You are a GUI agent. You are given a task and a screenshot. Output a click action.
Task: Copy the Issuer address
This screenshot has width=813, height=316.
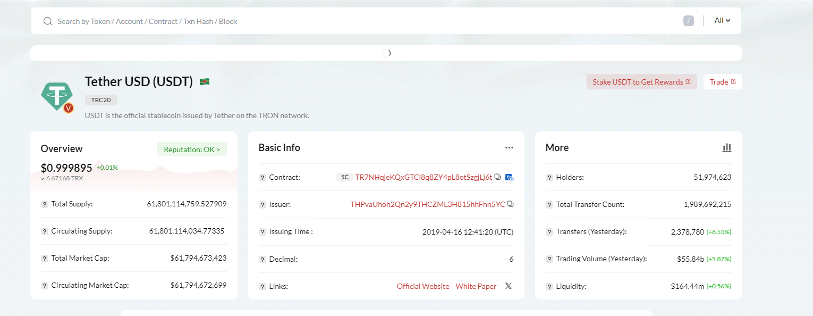tap(510, 204)
